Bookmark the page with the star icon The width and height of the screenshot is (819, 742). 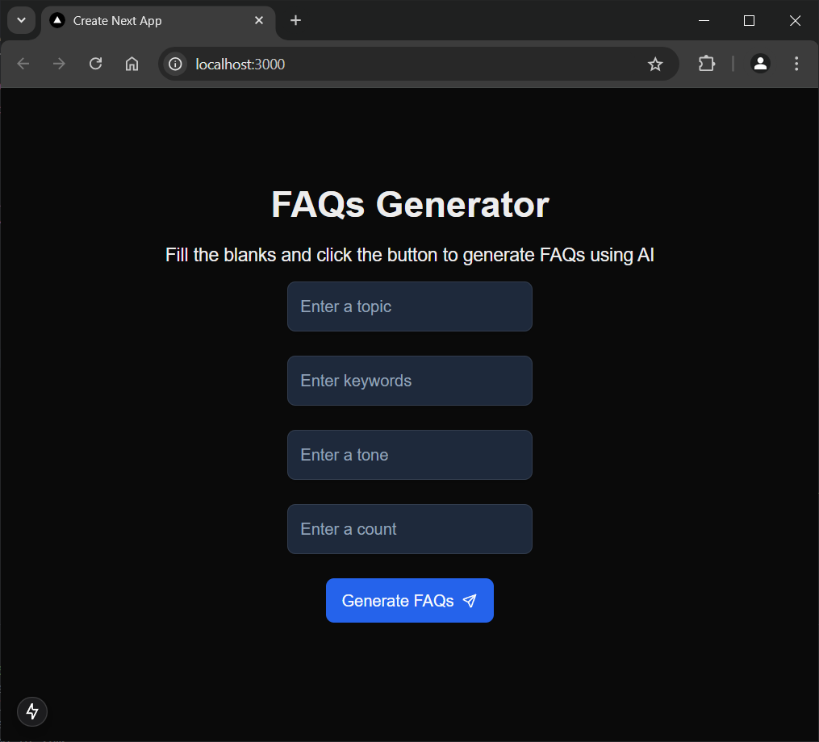pyautogui.click(x=655, y=63)
